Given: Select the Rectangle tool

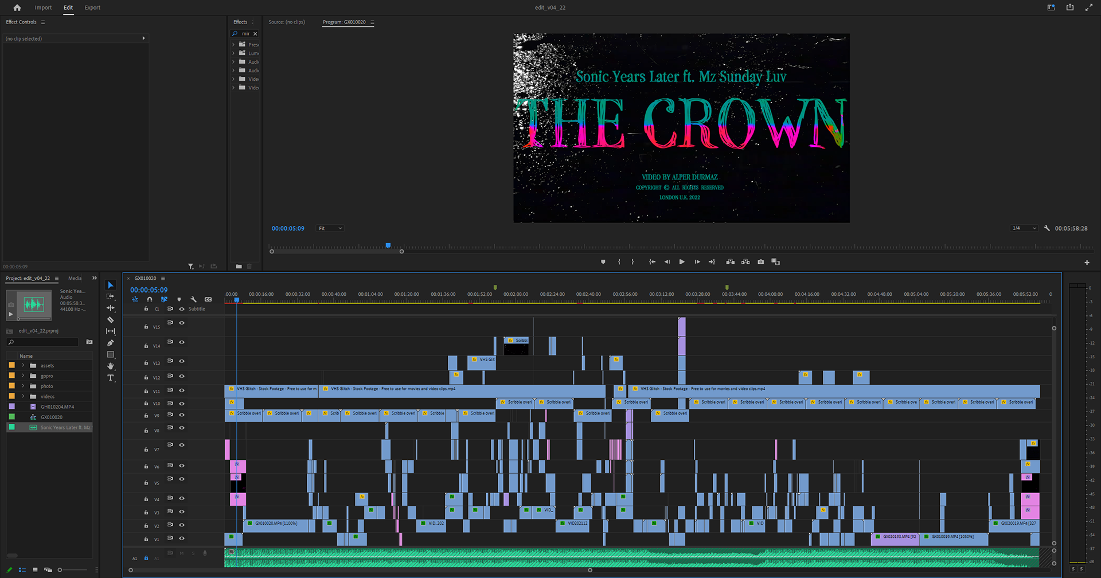Looking at the screenshot, I should tap(111, 354).
